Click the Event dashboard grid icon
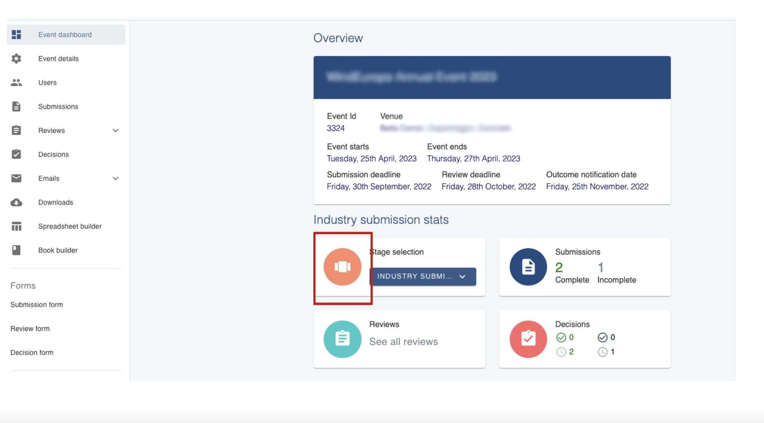This screenshot has width=764, height=423. [16, 35]
